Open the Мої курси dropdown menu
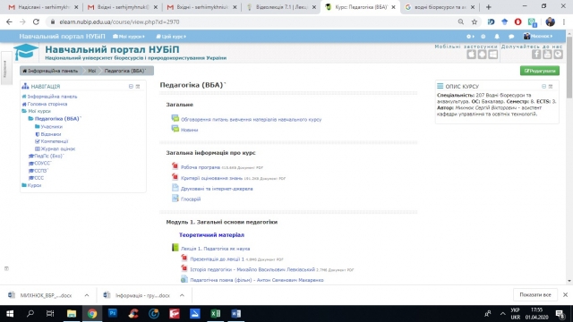573x322 pixels. [x=129, y=37]
